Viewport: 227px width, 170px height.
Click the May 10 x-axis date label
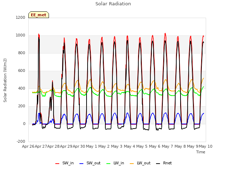[206, 146]
